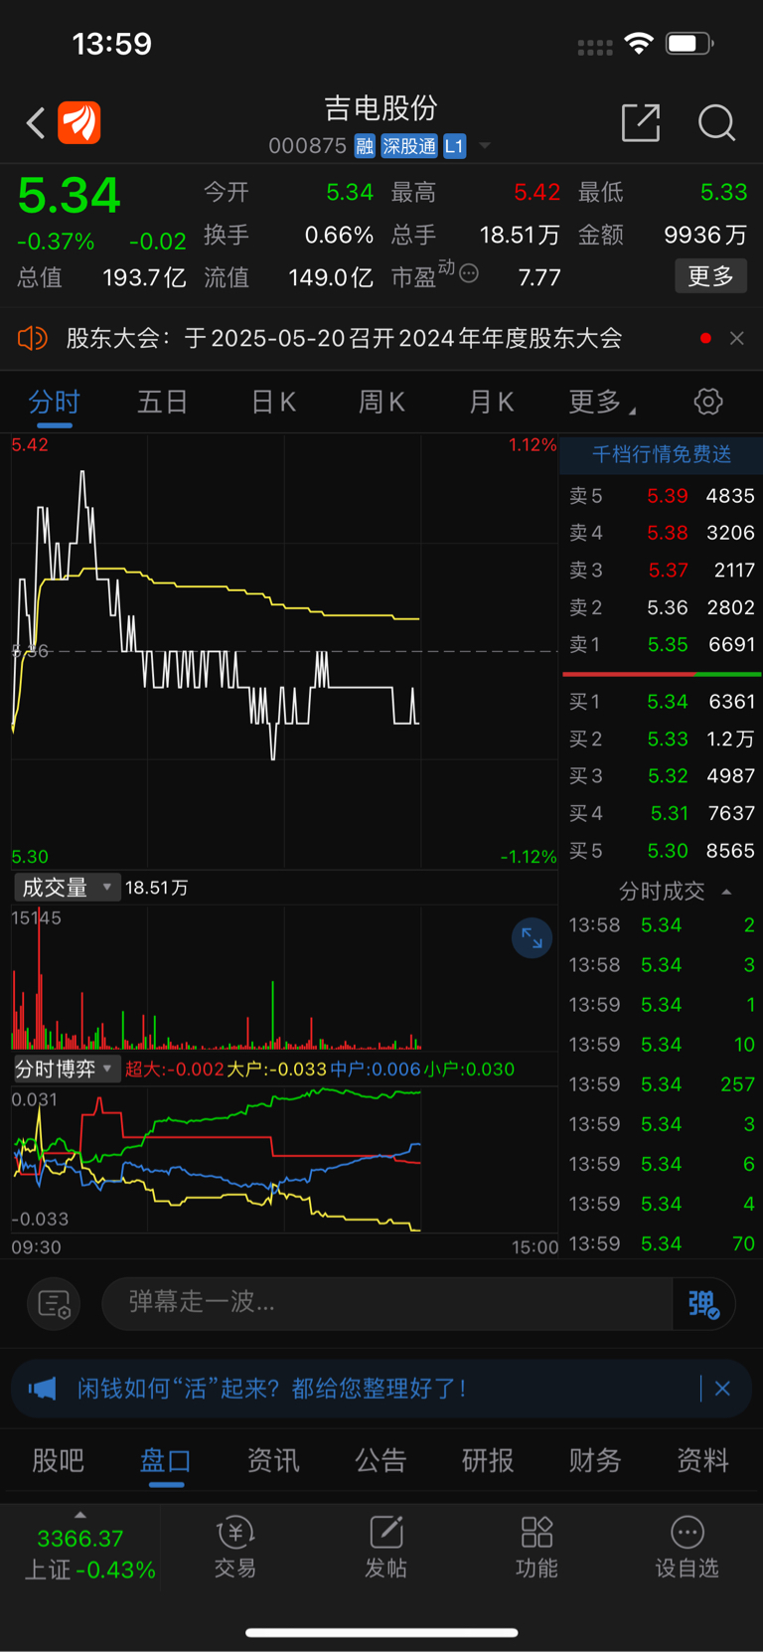
Task: Open the 成交量 indicator dropdown
Action: click(67, 887)
